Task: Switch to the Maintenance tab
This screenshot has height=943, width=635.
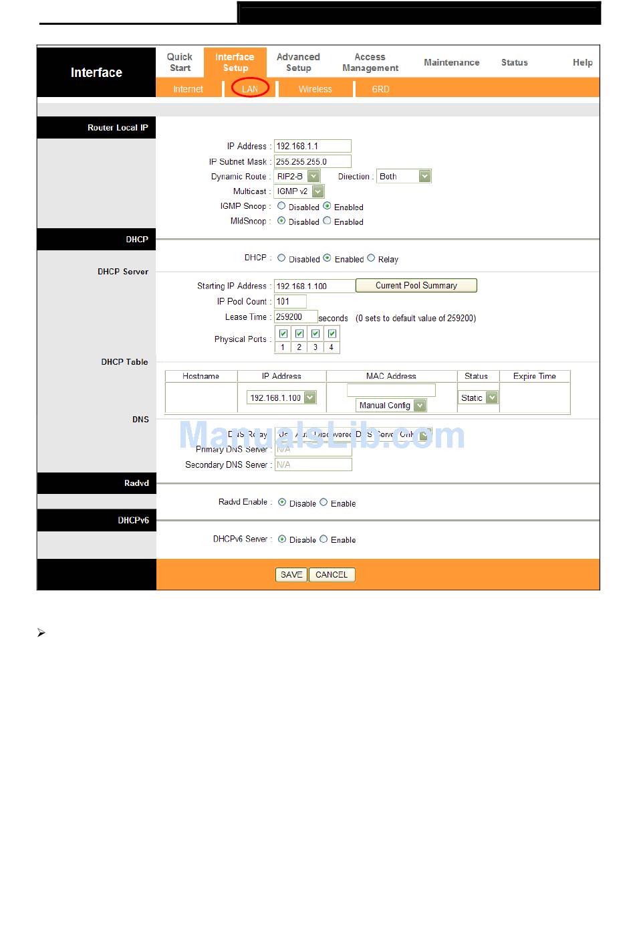Action: (x=452, y=62)
